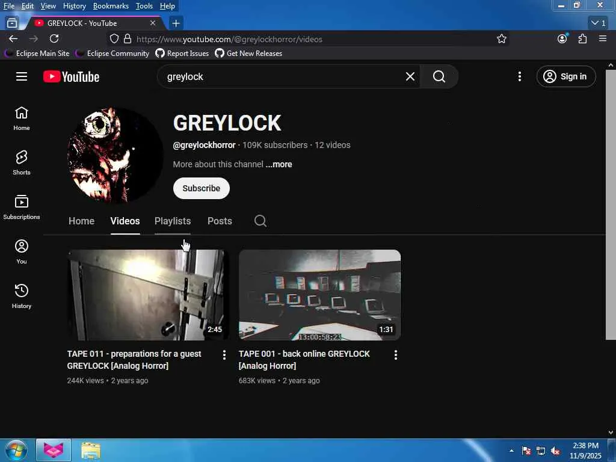Go back with browser back arrow

[13, 39]
